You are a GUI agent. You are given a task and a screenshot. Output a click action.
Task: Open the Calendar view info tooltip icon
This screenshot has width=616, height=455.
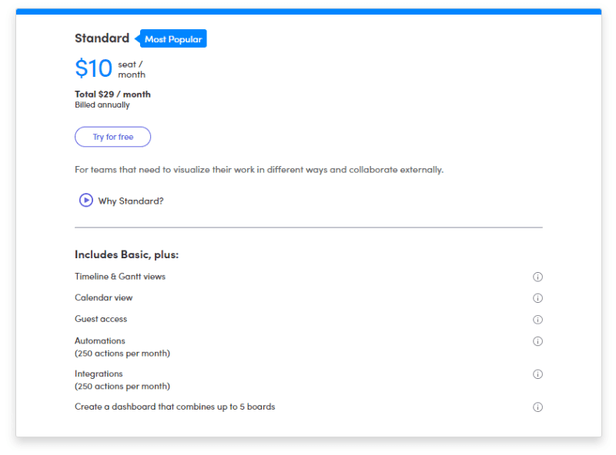[537, 298]
